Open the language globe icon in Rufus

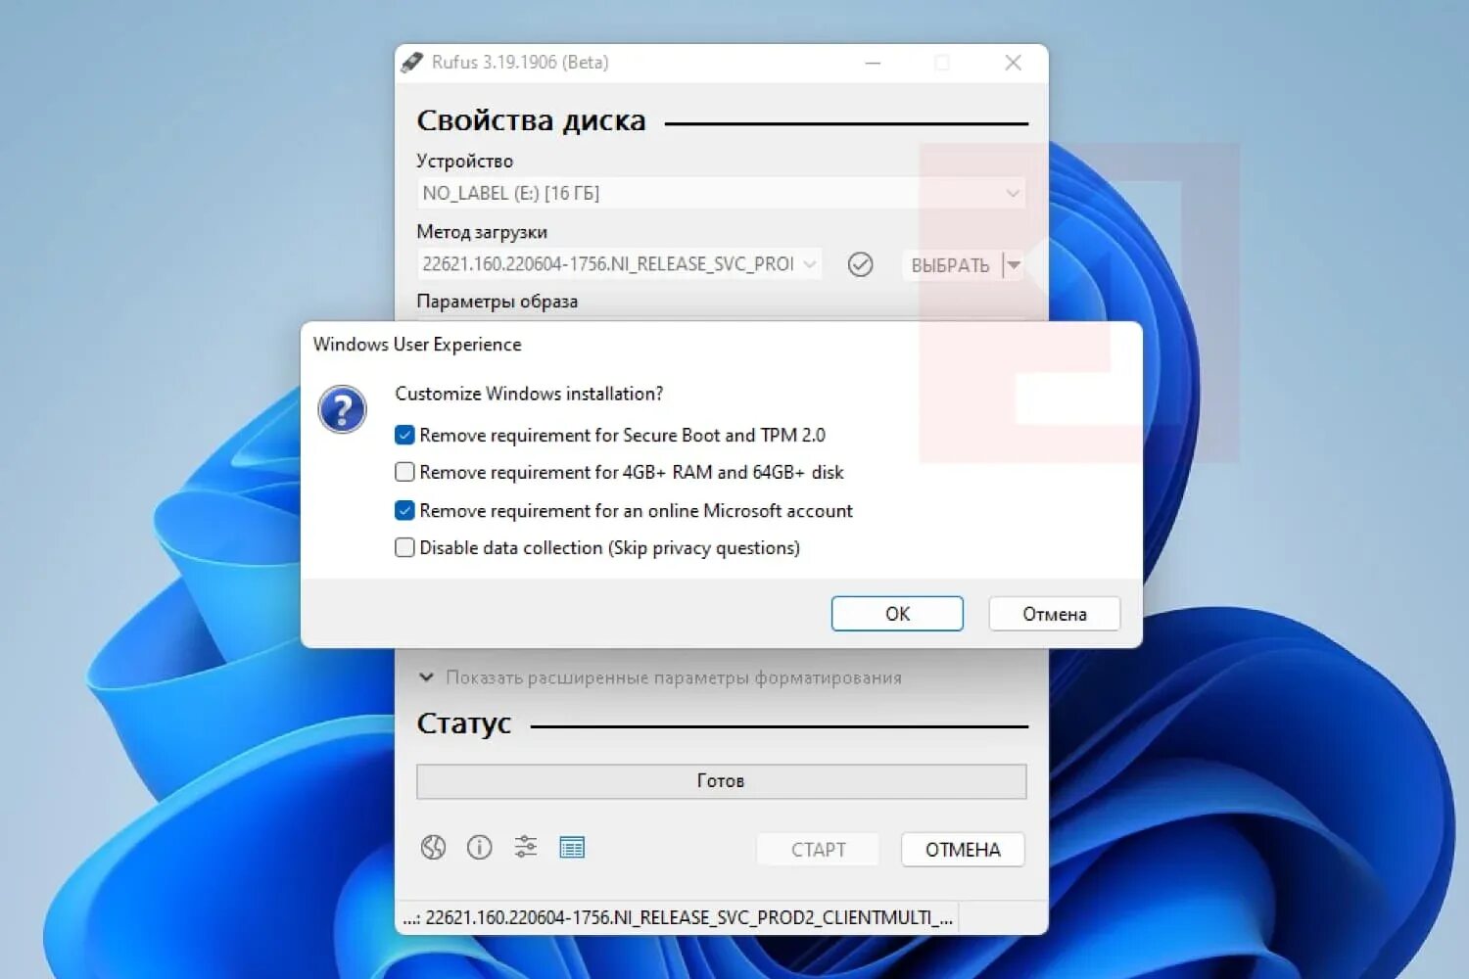click(x=433, y=847)
